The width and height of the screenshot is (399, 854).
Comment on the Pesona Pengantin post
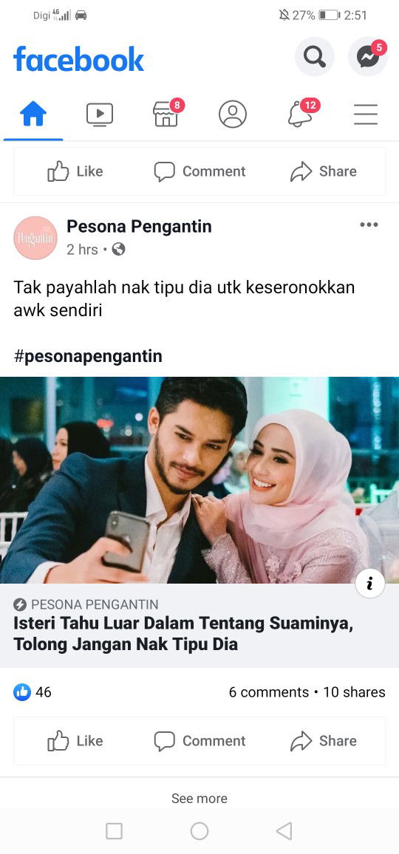199,741
